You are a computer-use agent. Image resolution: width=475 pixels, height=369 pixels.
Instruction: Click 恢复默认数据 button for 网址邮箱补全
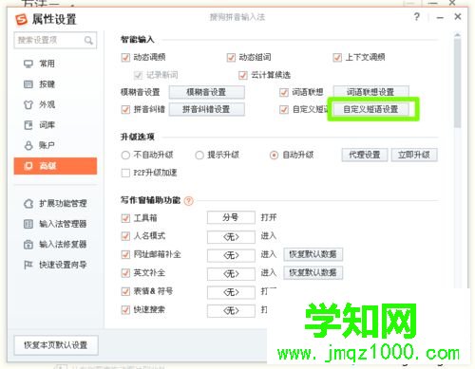313,254
